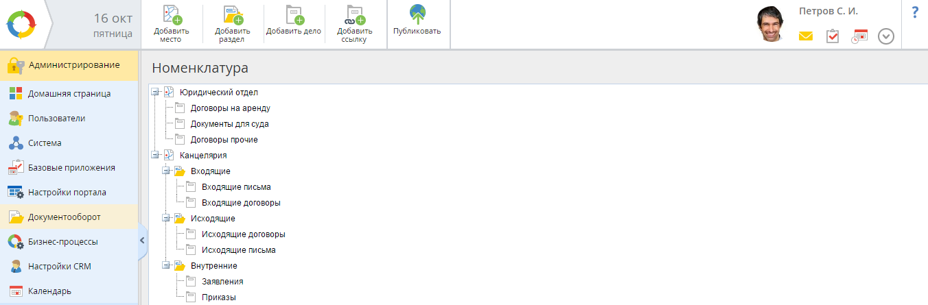Open the calendar clock icon under the username

pos(859,36)
